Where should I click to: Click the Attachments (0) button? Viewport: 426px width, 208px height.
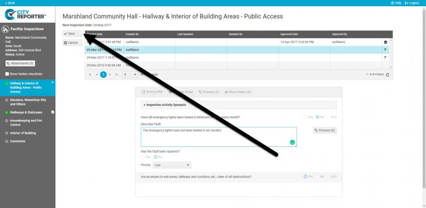tap(20, 63)
